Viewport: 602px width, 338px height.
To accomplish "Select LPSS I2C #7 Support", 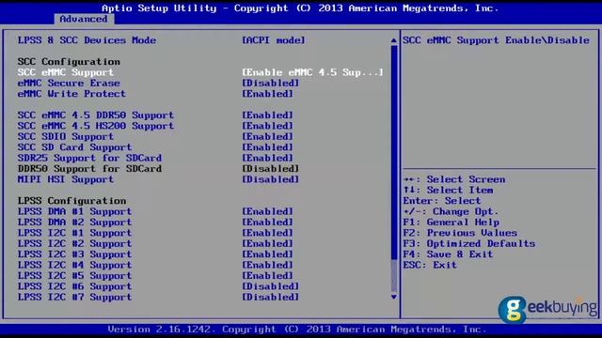I will 74,298.
